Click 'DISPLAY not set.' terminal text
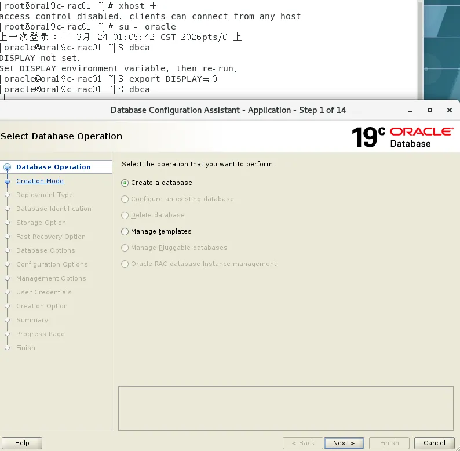This screenshot has width=460, height=451. [40, 58]
